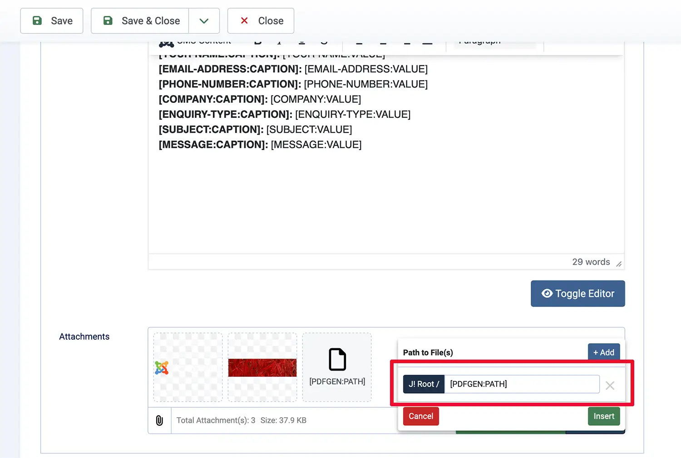Click the paperclip attachment icon
The width and height of the screenshot is (681, 458).
[x=159, y=420]
